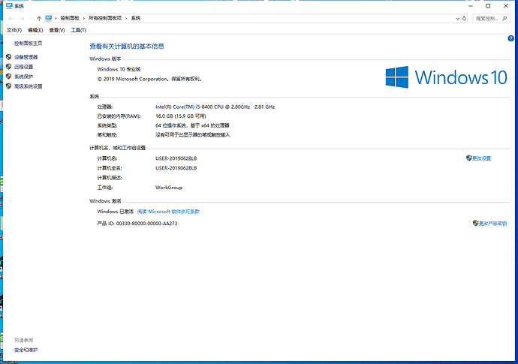Select Windows 10 专业版 text
The width and height of the screenshot is (518, 364).
click(119, 69)
